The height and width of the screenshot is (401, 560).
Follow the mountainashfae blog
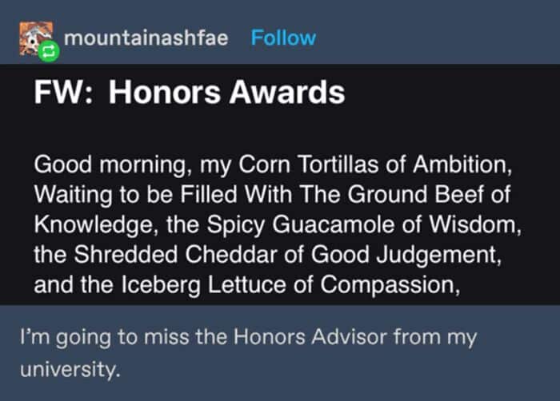pos(283,38)
